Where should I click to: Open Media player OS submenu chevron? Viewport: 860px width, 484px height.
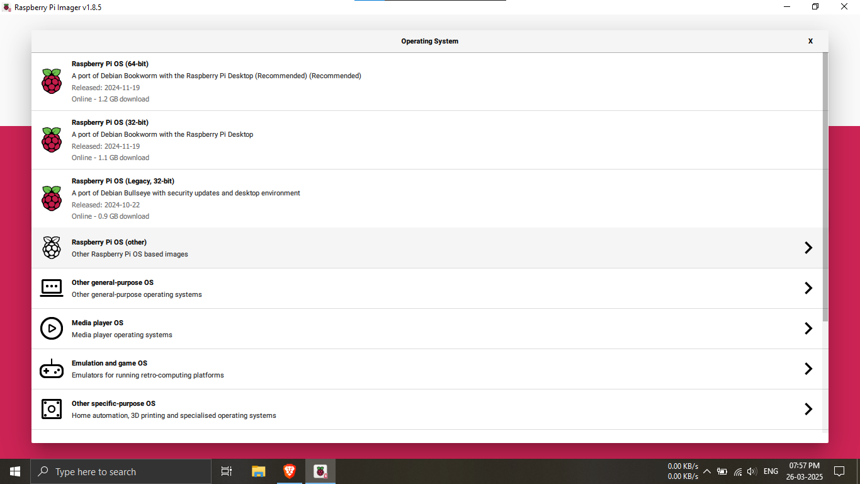pyautogui.click(x=808, y=328)
